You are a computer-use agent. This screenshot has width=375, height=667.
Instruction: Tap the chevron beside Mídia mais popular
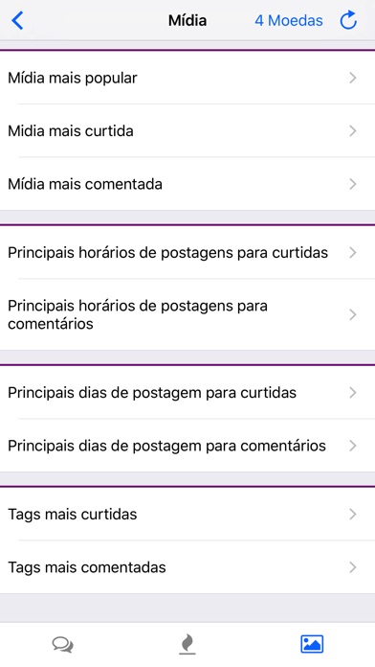coord(352,78)
